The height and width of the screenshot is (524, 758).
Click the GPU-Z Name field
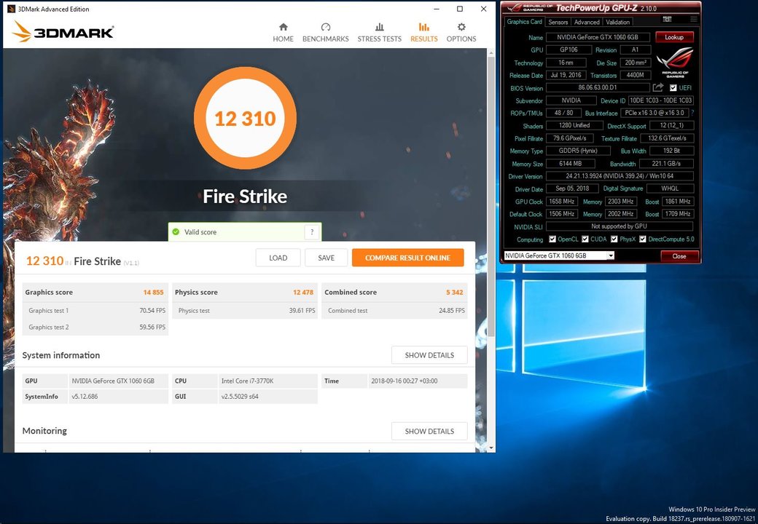[598, 37]
